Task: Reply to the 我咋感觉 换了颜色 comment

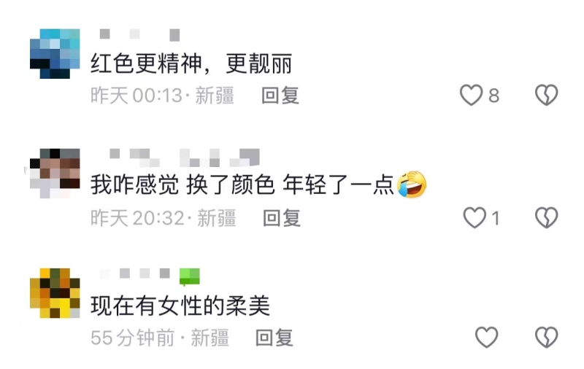Action: tap(282, 218)
